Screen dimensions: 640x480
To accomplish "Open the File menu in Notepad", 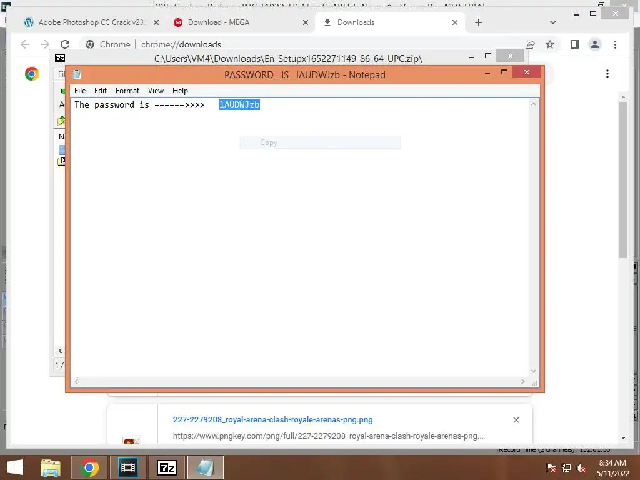I will coord(80,91).
